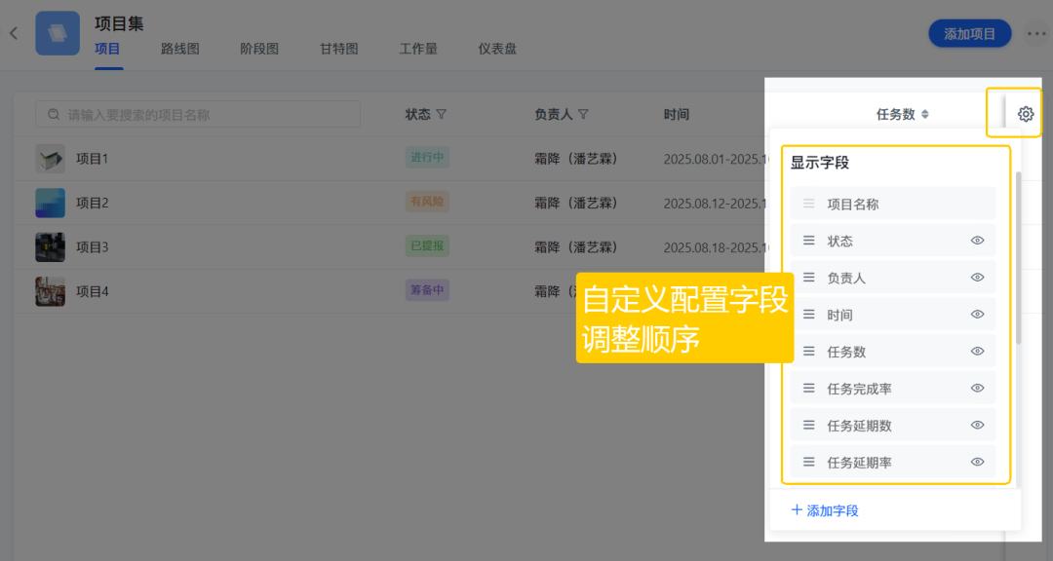Open the column settings gear icon
This screenshot has height=561, width=1053.
(1025, 114)
